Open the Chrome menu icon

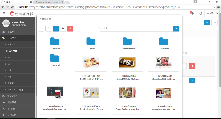(x=218, y=7)
